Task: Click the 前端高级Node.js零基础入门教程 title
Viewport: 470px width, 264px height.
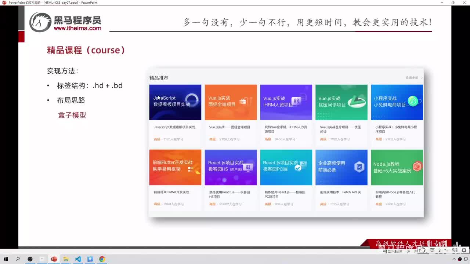Action: (395, 194)
